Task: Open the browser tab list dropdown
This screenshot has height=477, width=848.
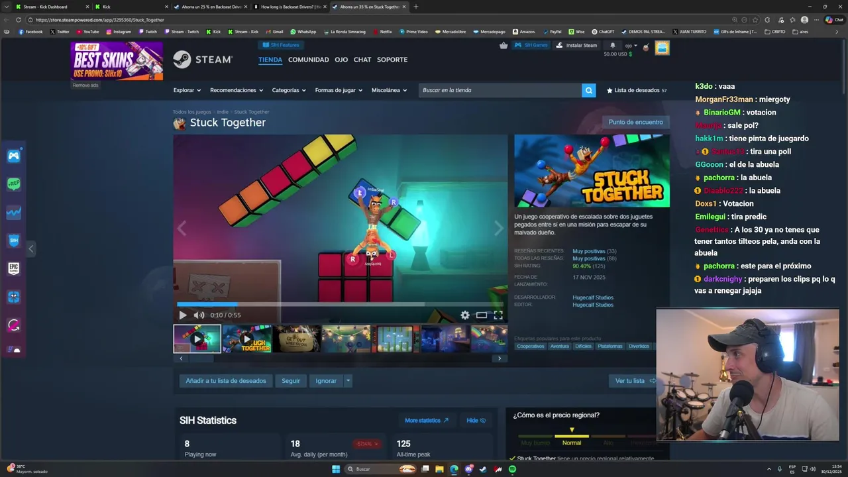Action: point(8,7)
